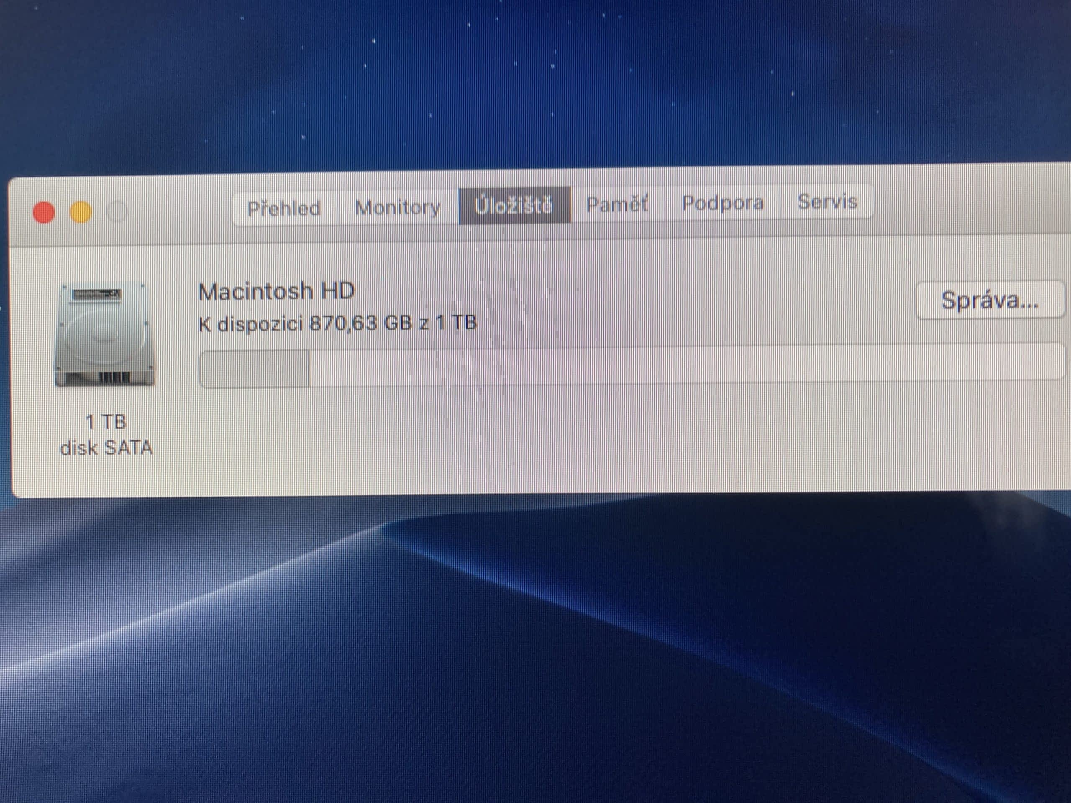
Task: Click the Macintosh HD volume name
Action: pyautogui.click(x=277, y=292)
